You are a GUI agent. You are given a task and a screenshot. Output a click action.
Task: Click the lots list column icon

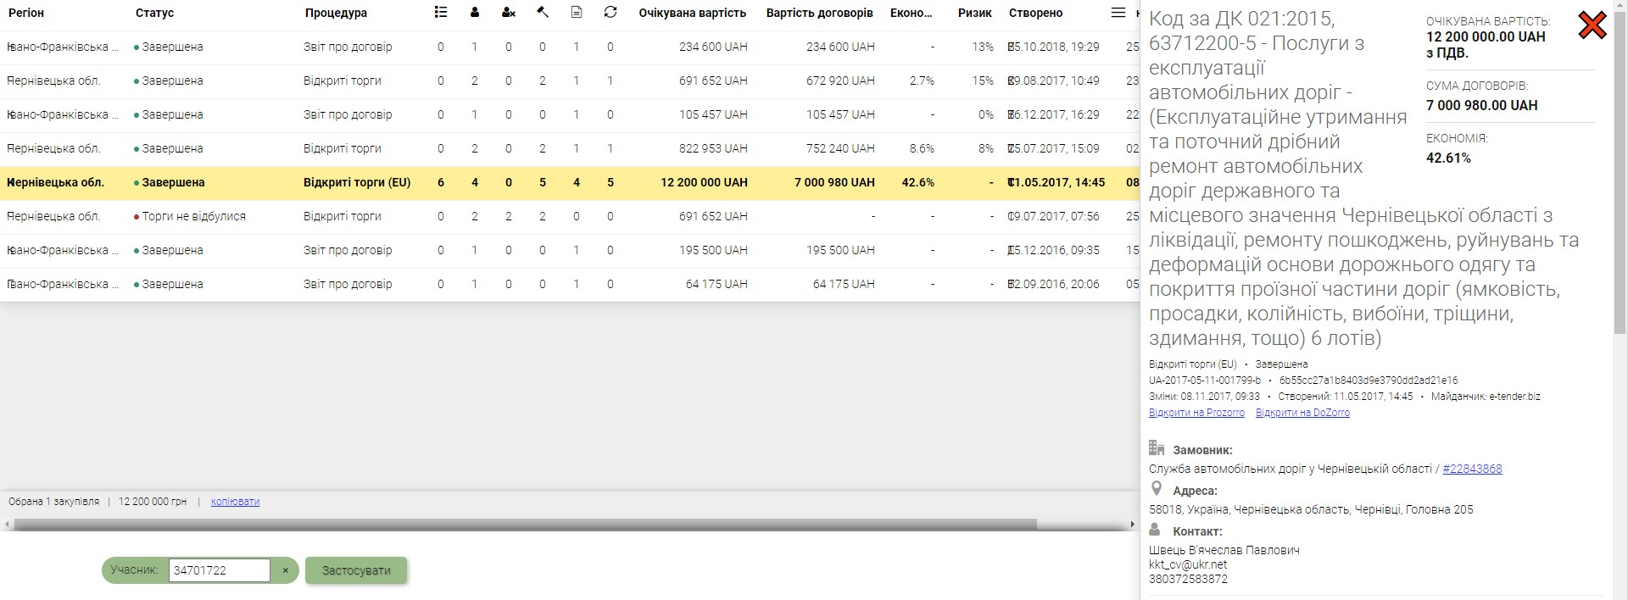(440, 13)
